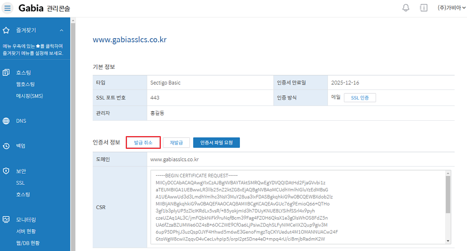
Task: Click the 인증서 파일 요청 button
Action: coord(216,142)
